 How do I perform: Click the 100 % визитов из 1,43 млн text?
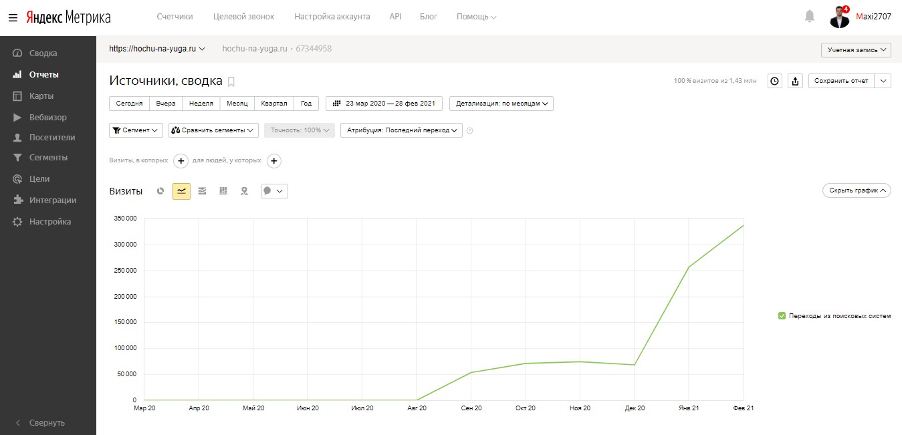[x=715, y=81]
